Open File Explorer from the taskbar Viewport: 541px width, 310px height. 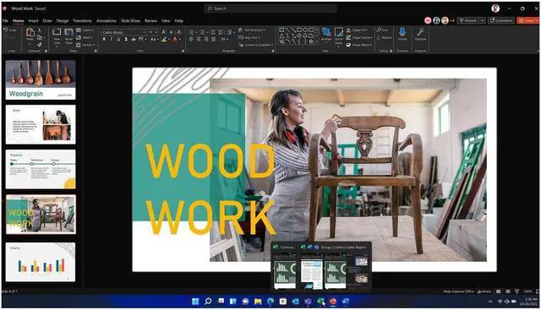coord(258,302)
